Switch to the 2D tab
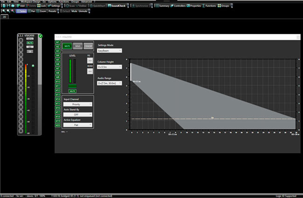The image size is (303, 198). (x=5, y=17)
